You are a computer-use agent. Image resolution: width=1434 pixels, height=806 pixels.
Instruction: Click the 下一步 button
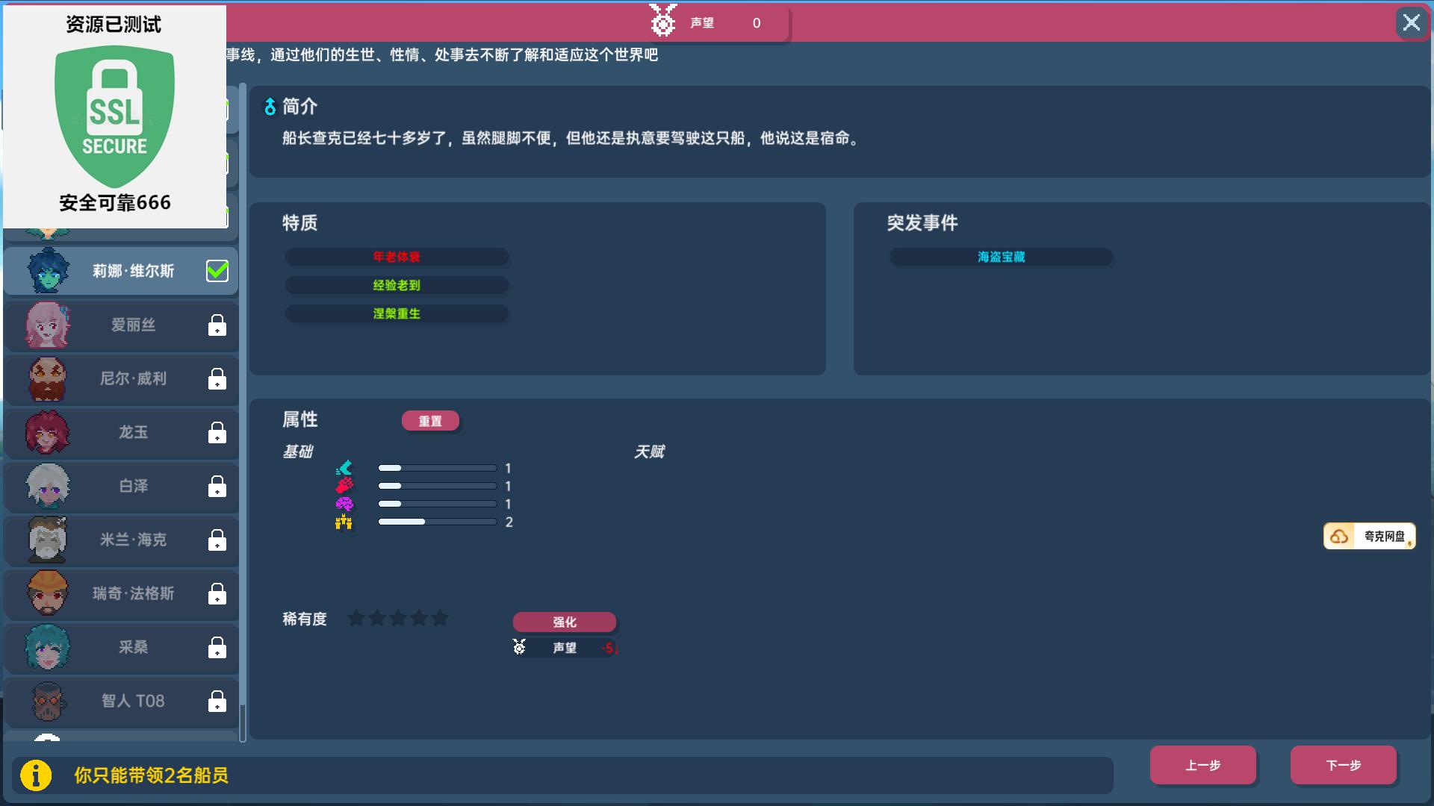[1343, 765]
